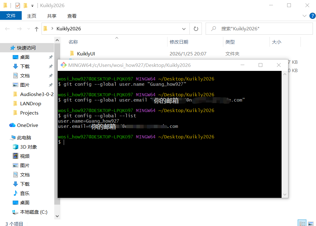Click the terminal prompt cursor line
Viewport: 316px width, 226px height.
(61, 142)
